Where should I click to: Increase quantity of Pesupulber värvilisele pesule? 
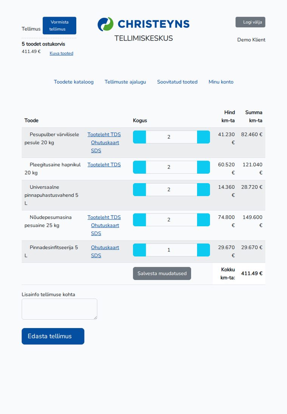tap(204, 137)
